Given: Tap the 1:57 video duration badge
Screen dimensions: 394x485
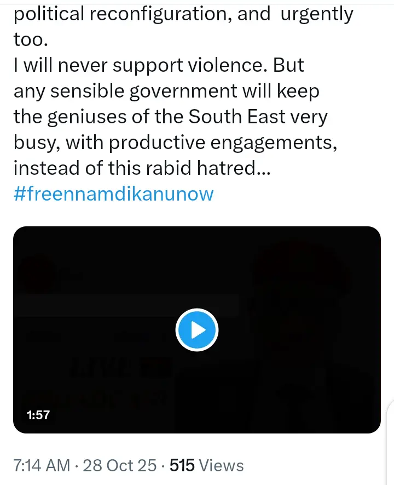Looking at the screenshot, I should [38, 415].
